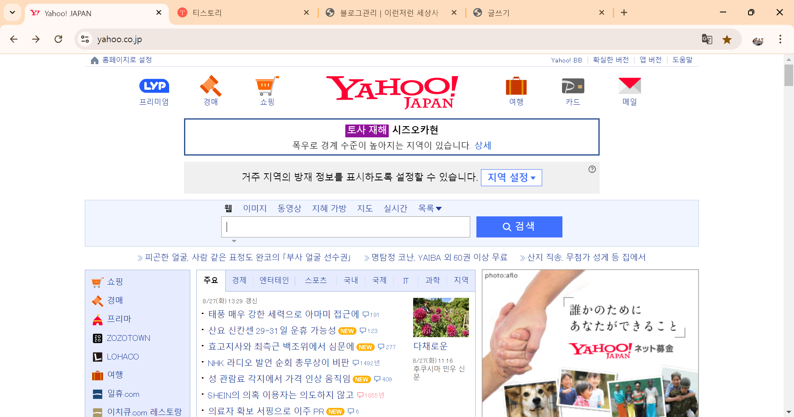Select the 이미지 search tab
This screenshot has width=794, height=417.
coord(255,208)
